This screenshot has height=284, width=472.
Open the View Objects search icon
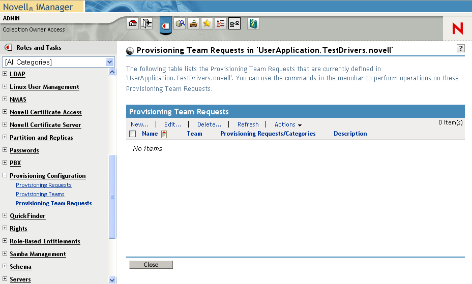(x=180, y=23)
